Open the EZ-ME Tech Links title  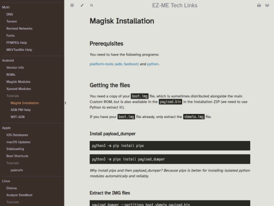pos(175,6)
